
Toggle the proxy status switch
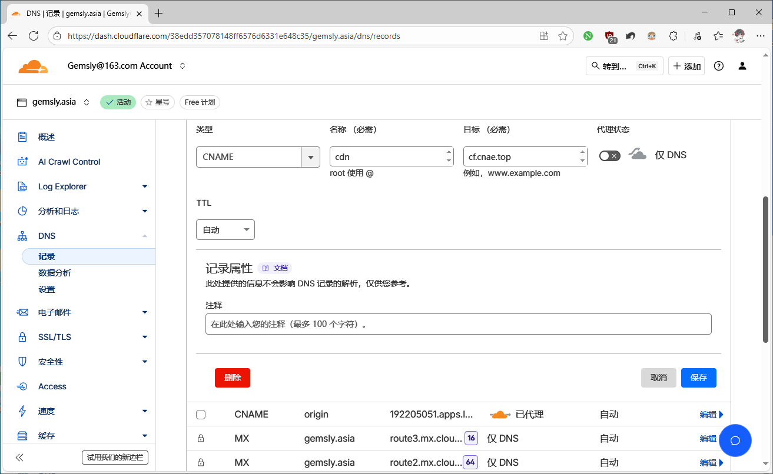(x=609, y=156)
